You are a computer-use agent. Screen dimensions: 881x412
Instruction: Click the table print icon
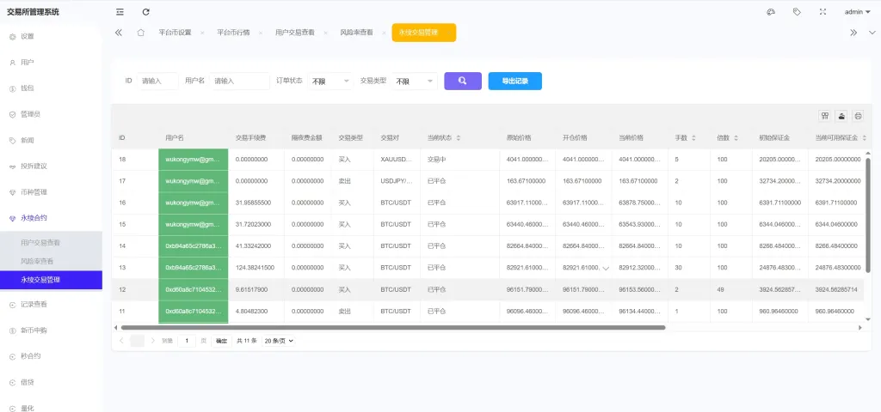tap(858, 116)
